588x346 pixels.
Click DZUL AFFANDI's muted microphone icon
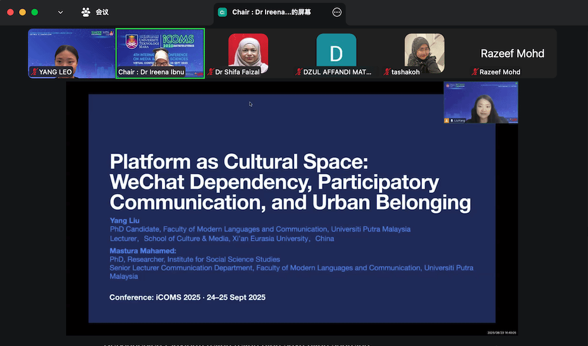coord(299,72)
